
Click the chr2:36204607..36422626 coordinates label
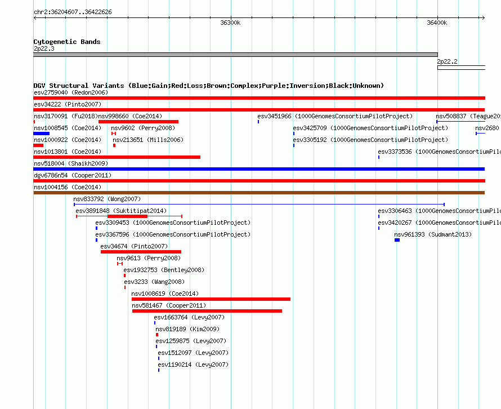point(73,12)
